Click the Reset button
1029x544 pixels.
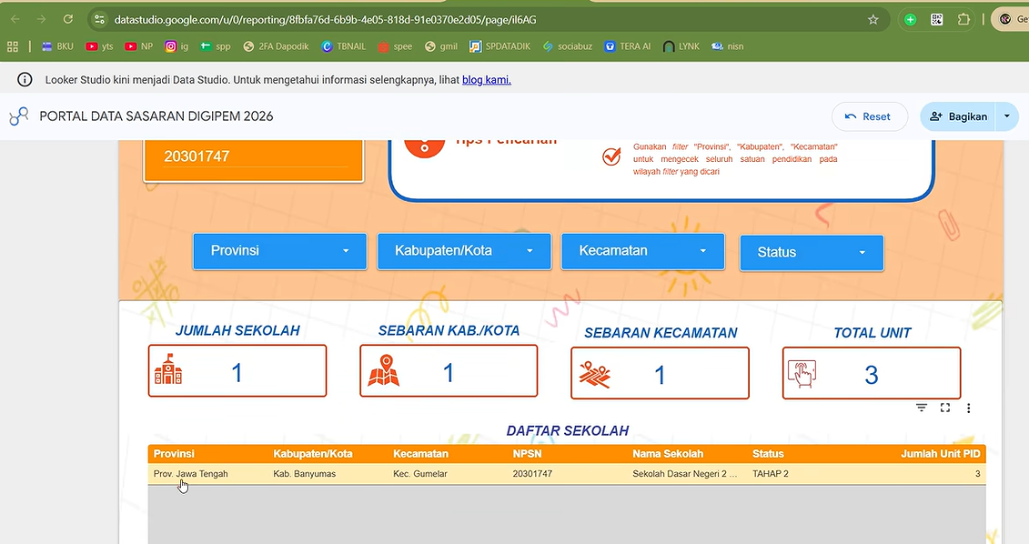[870, 116]
